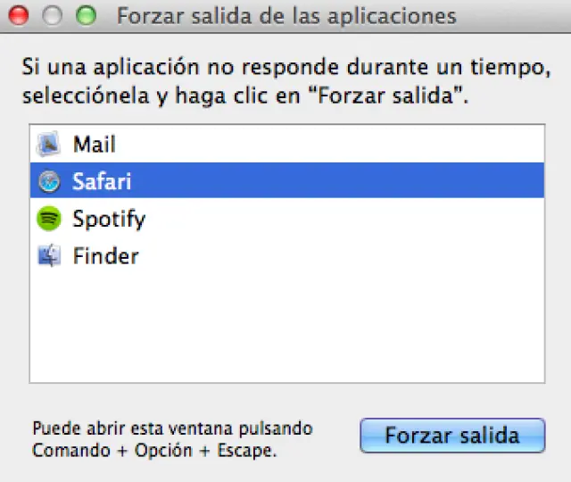Zoom the window using the green button

point(86,16)
